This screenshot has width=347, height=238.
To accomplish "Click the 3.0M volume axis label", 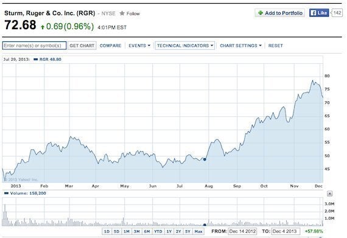I will click(x=329, y=204).
